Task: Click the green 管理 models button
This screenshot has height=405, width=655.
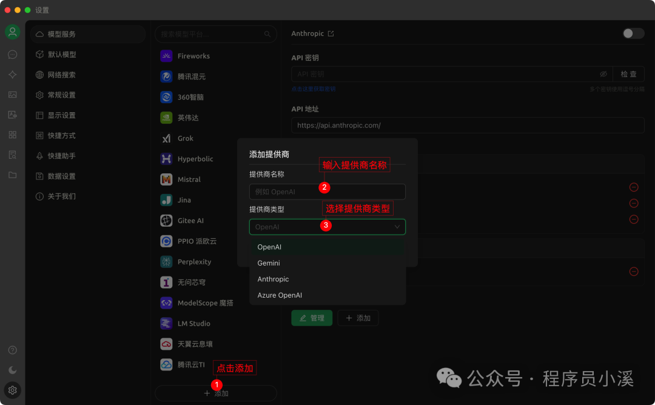Action: tap(312, 318)
